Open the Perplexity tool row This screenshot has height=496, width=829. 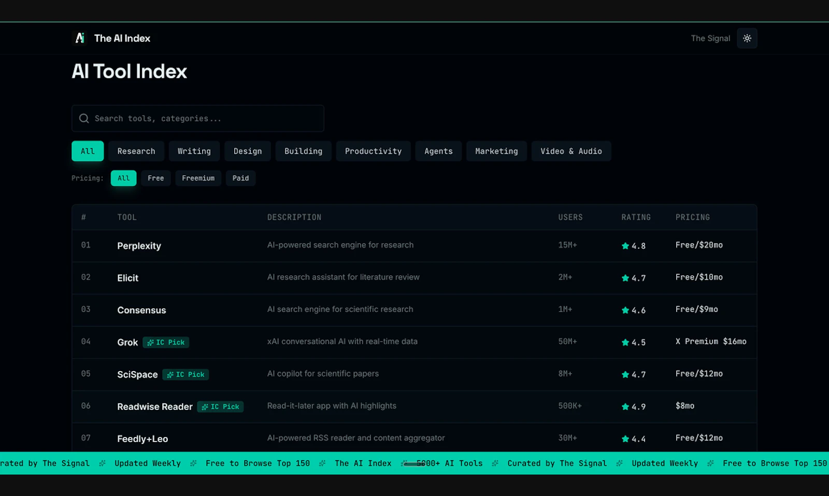pos(414,246)
